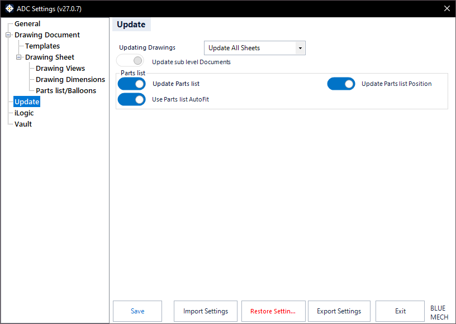Open Parts list/Balloons settings
The height and width of the screenshot is (324, 456).
pos(66,90)
